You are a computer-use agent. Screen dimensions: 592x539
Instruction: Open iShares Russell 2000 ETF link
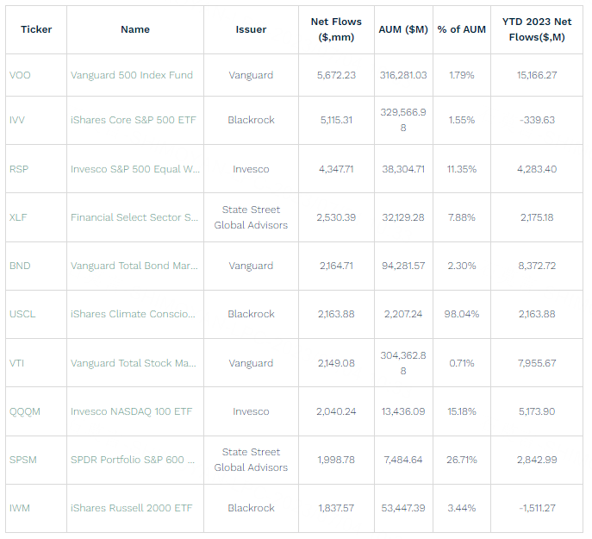click(x=131, y=508)
